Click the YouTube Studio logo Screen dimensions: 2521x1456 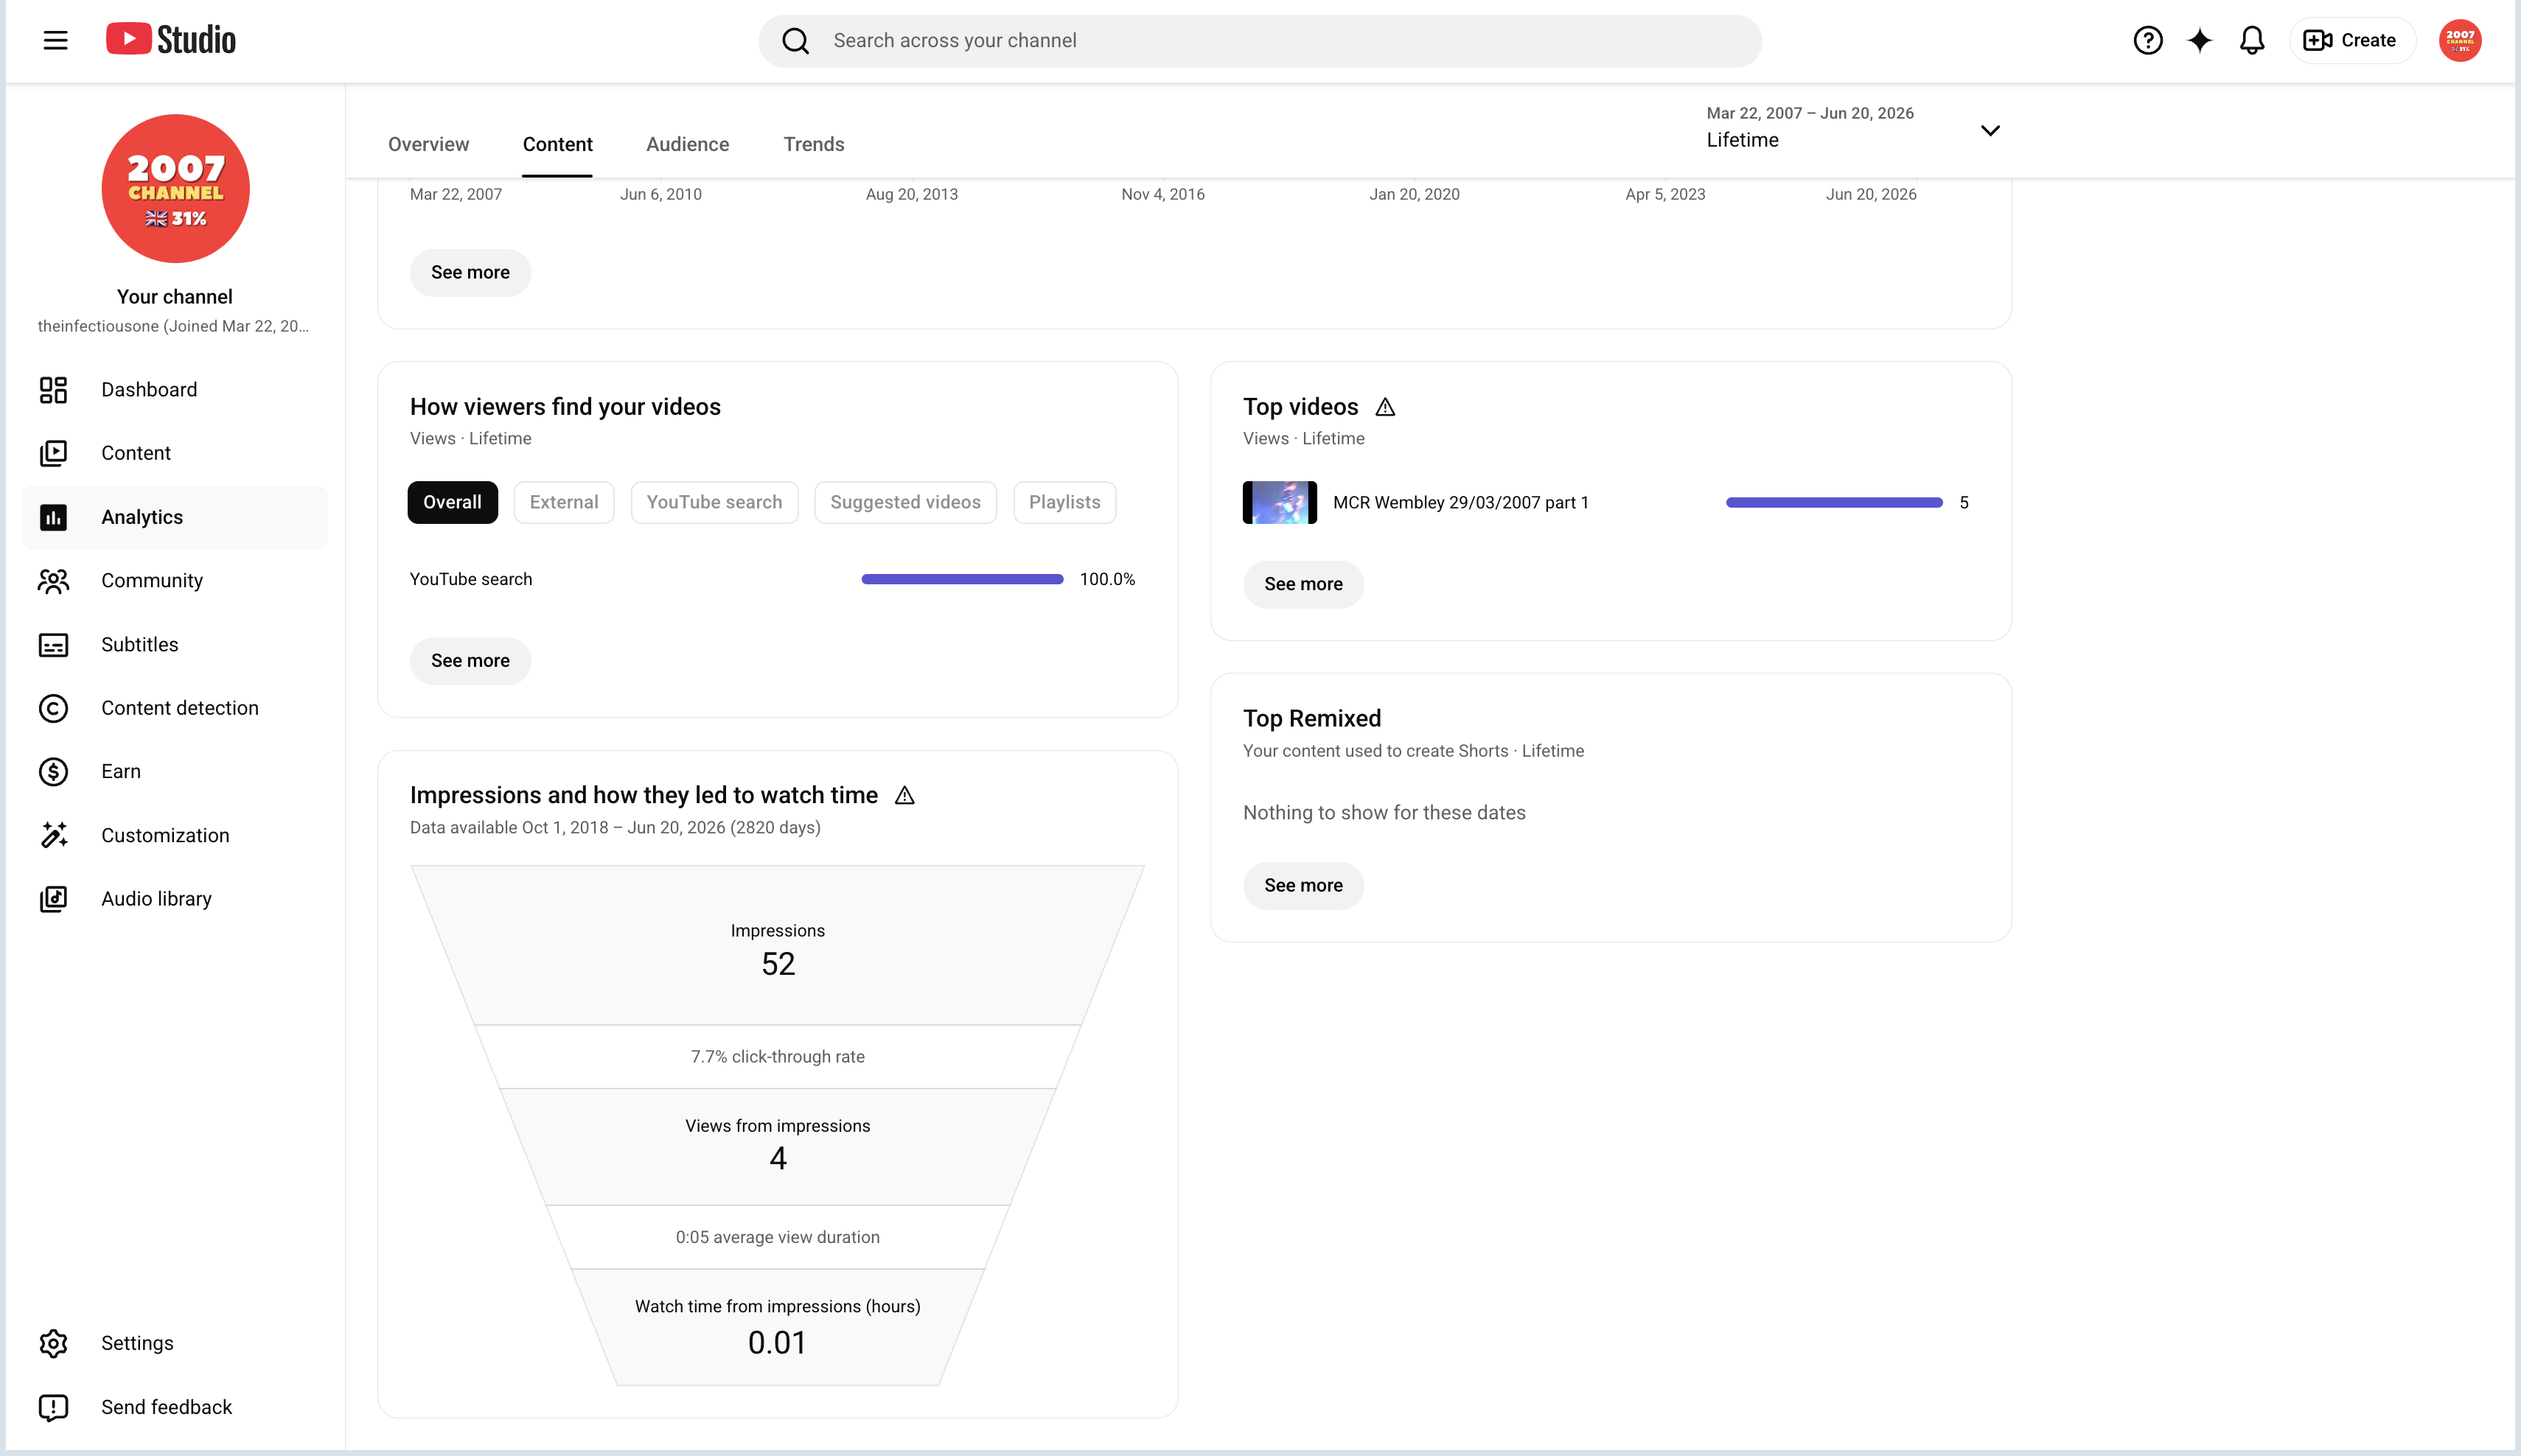click(171, 40)
